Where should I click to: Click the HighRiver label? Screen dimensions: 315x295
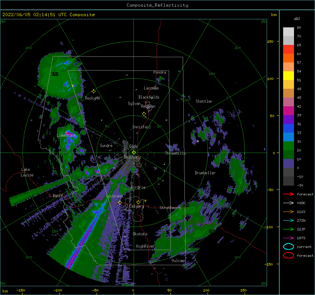coord(145,246)
